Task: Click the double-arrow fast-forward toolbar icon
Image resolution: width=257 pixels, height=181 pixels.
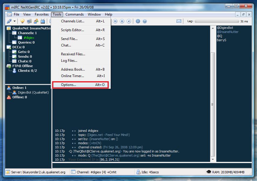Action: [116, 21]
